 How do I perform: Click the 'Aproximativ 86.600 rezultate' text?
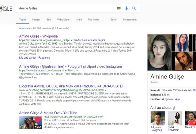point(44,28)
